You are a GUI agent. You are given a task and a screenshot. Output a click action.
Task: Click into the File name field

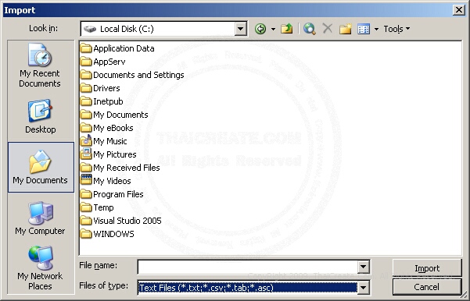point(248,267)
